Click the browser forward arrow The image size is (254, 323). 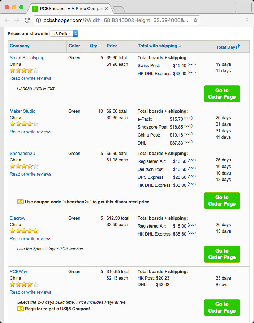tap(17, 20)
